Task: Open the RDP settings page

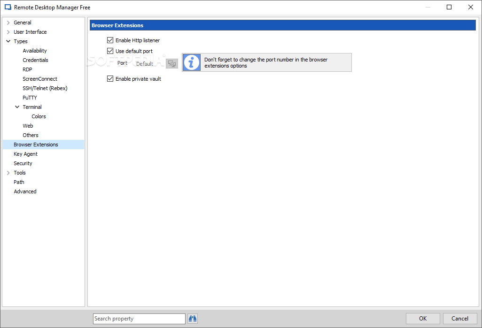Action: point(27,69)
